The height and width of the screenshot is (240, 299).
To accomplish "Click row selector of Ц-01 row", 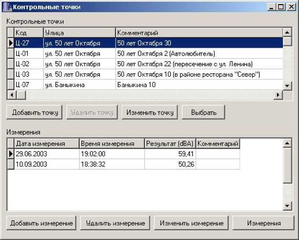I will 11,53.
